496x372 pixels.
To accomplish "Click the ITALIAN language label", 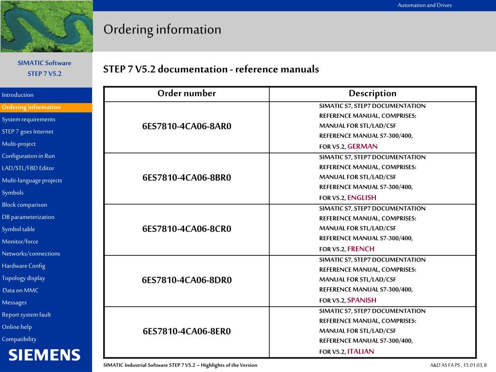I will [x=360, y=352].
